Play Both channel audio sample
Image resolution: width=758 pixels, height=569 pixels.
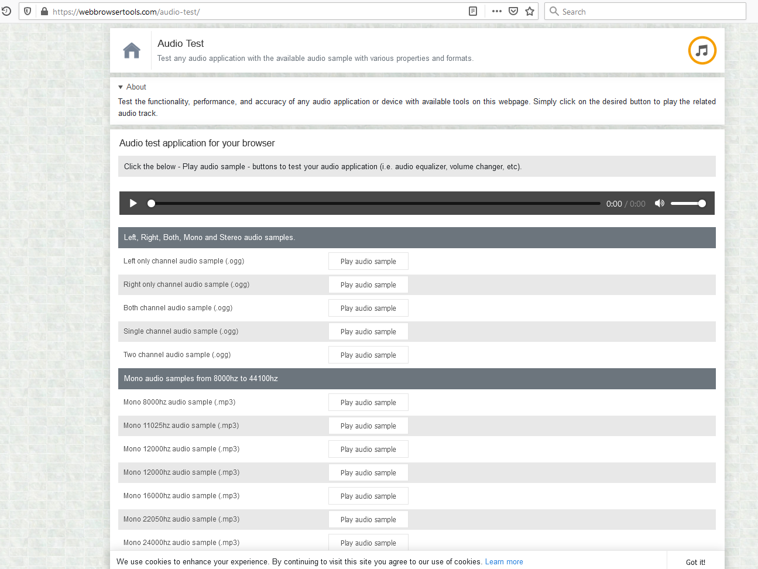click(x=368, y=308)
